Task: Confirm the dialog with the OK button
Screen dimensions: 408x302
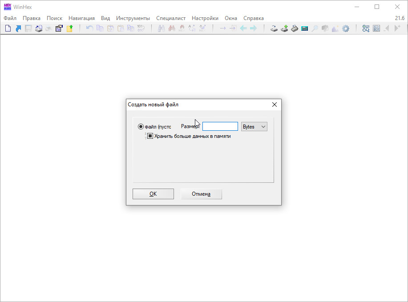Action: point(153,194)
